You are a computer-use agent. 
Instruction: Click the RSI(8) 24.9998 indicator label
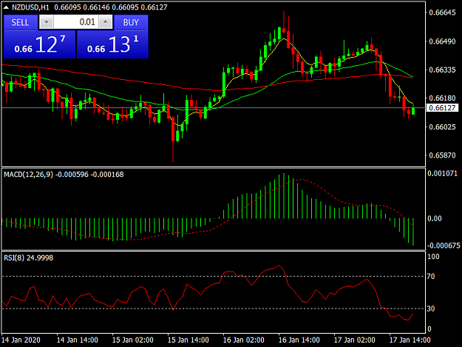[29, 258]
